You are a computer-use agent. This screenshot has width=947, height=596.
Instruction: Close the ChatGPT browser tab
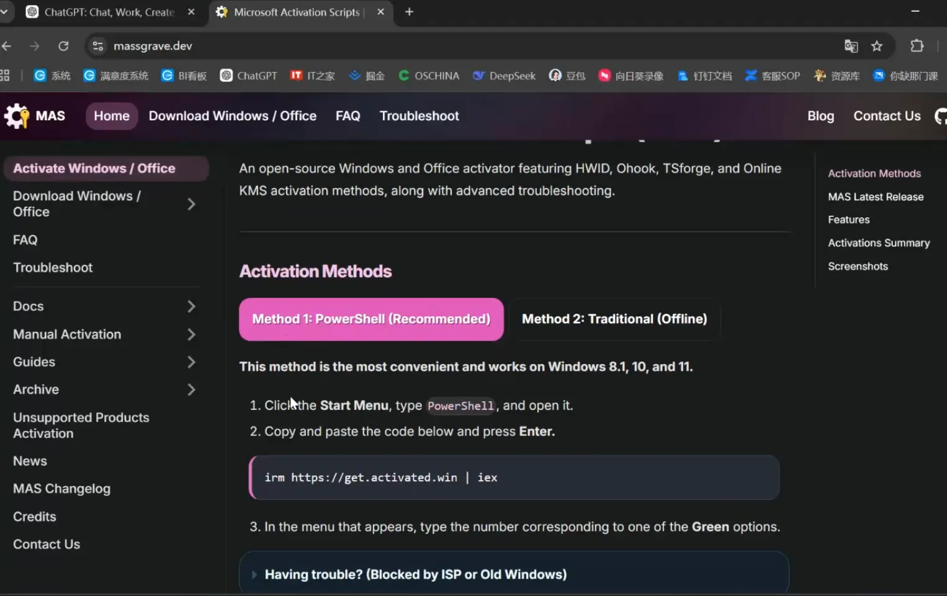(x=191, y=12)
